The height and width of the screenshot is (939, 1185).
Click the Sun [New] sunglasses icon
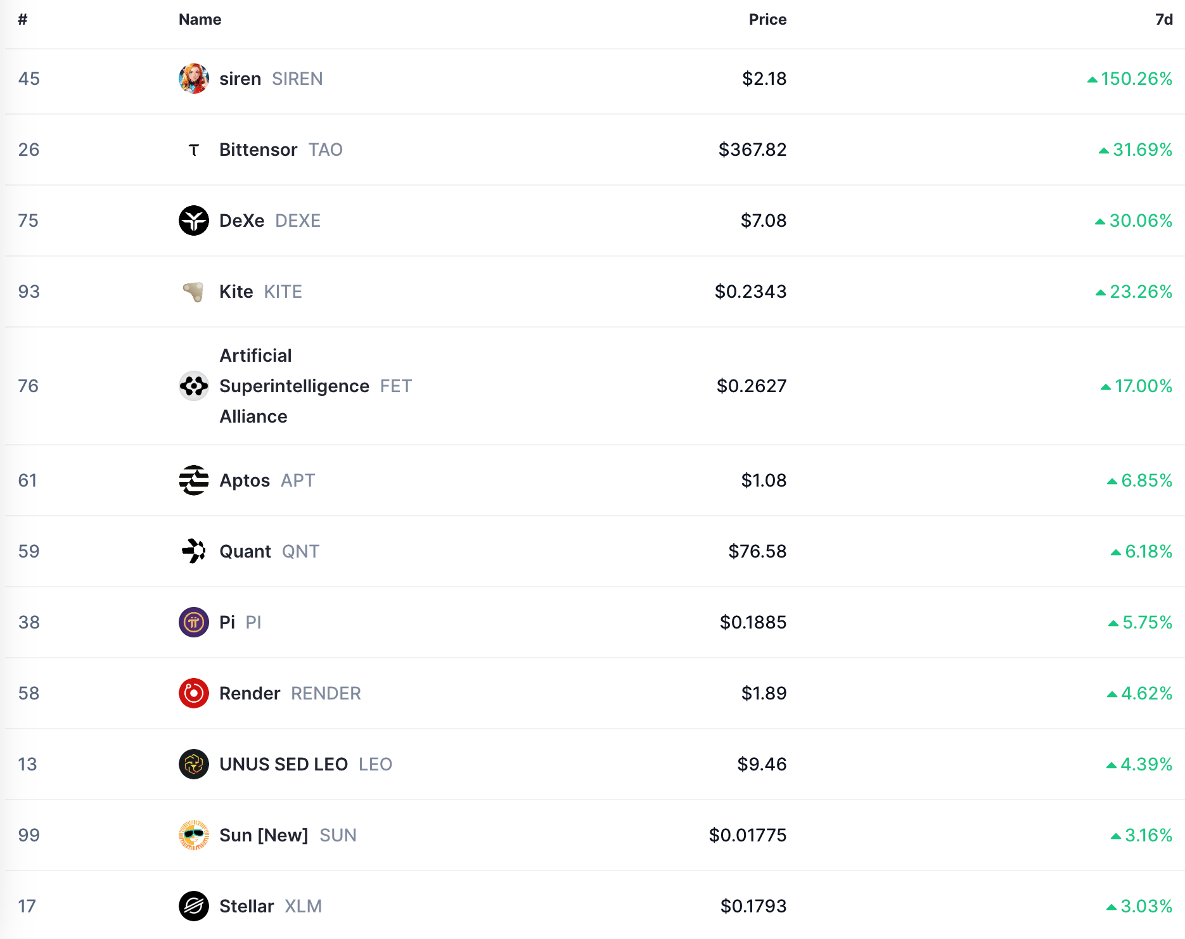click(x=194, y=835)
